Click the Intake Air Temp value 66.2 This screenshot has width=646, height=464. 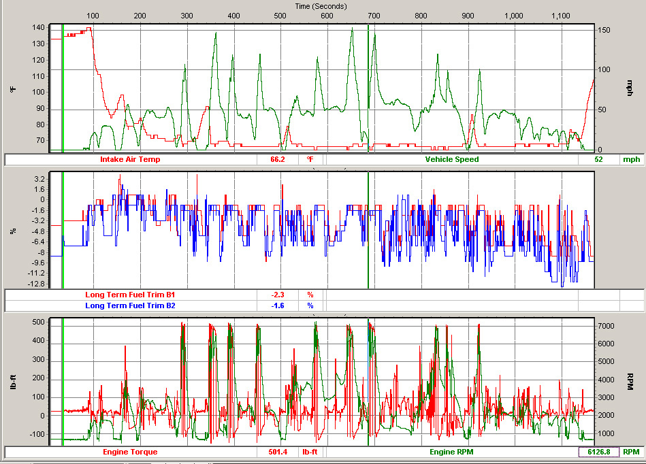point(277,160)
